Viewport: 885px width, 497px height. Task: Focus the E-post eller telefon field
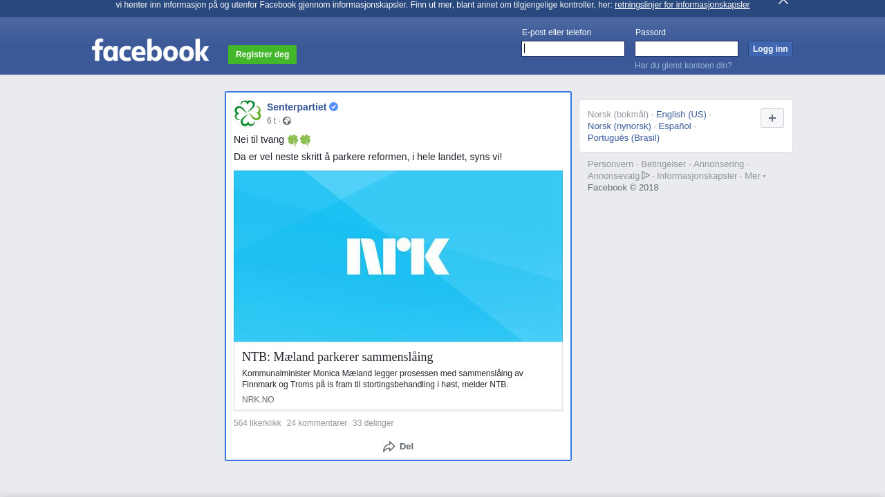[573, 48]
